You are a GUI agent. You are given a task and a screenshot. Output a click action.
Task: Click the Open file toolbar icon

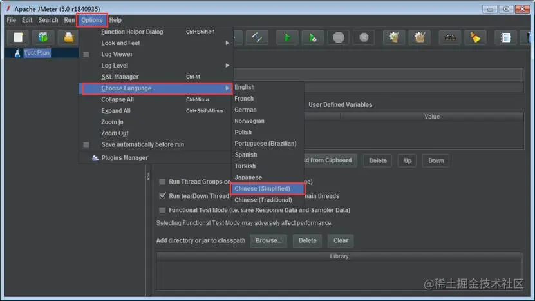[69, 37]
